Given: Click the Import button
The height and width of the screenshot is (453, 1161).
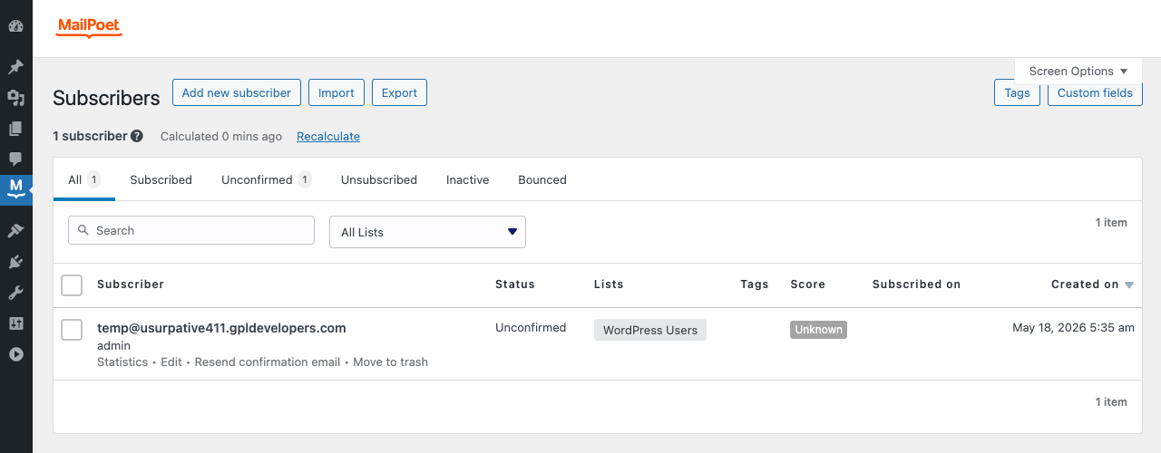Looking at the screenshot, I should pyautogui.click(x=337, y=92).
